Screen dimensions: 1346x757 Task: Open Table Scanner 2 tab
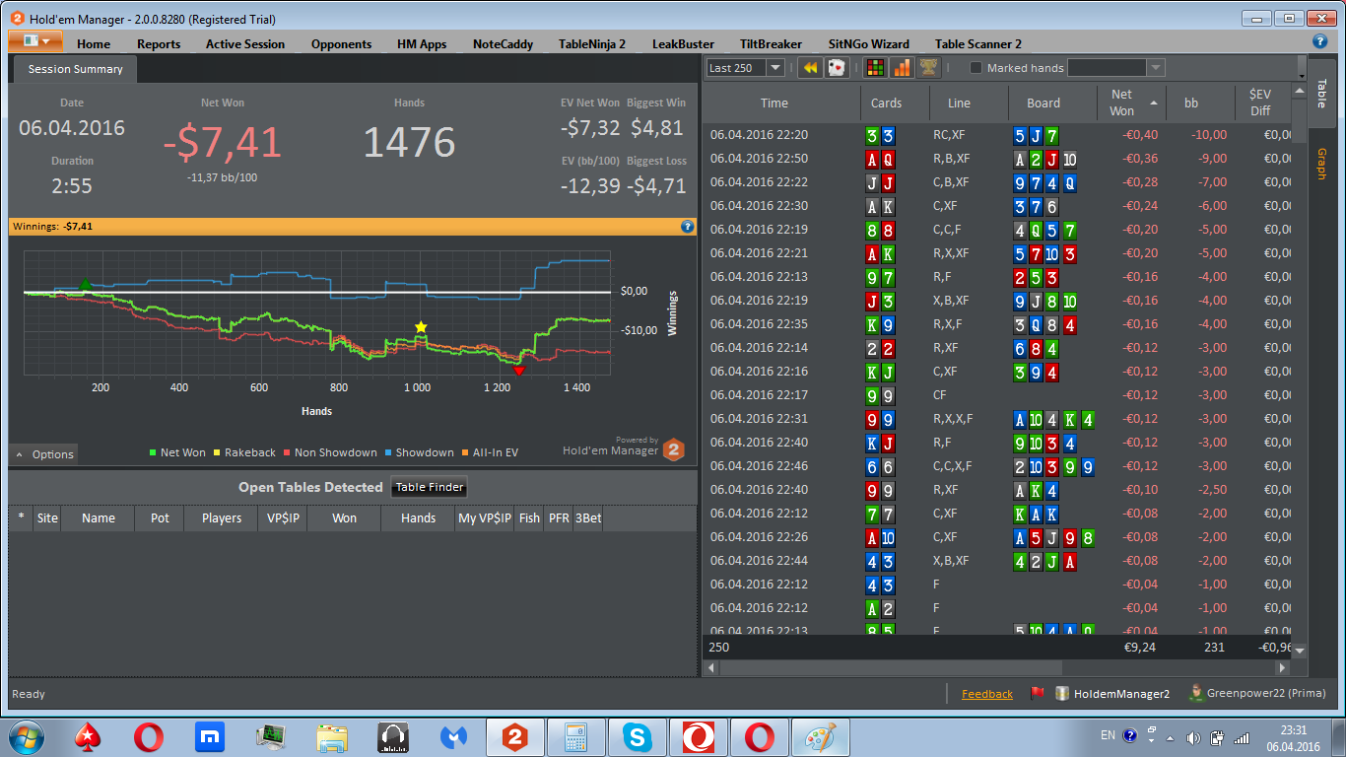pyautogui.click(x=978, y=43)
